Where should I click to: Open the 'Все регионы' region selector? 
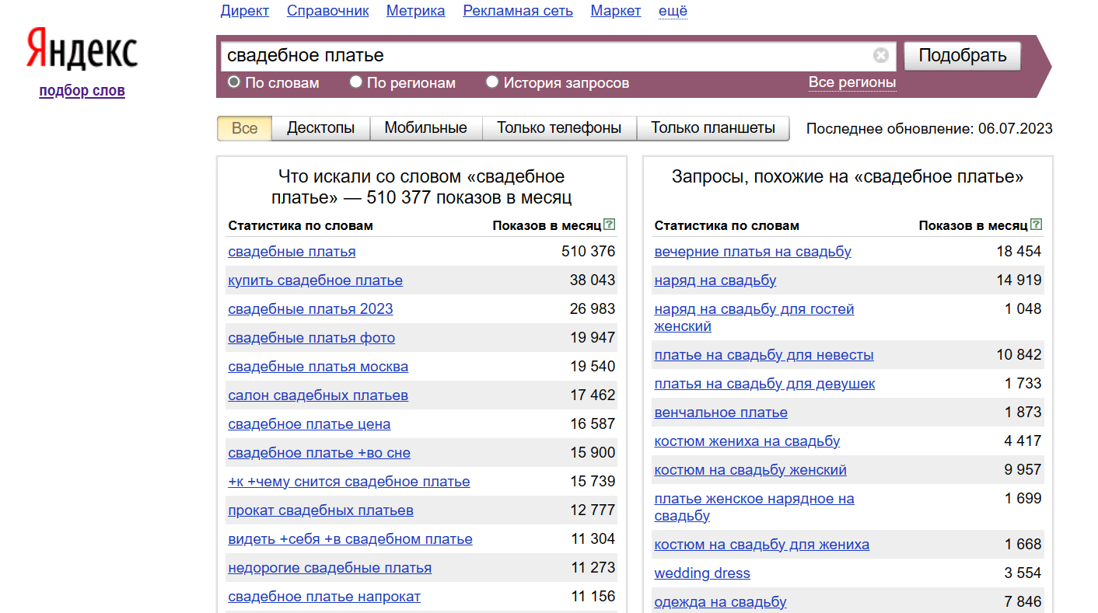pyautogui.click(x=852, y=82)
